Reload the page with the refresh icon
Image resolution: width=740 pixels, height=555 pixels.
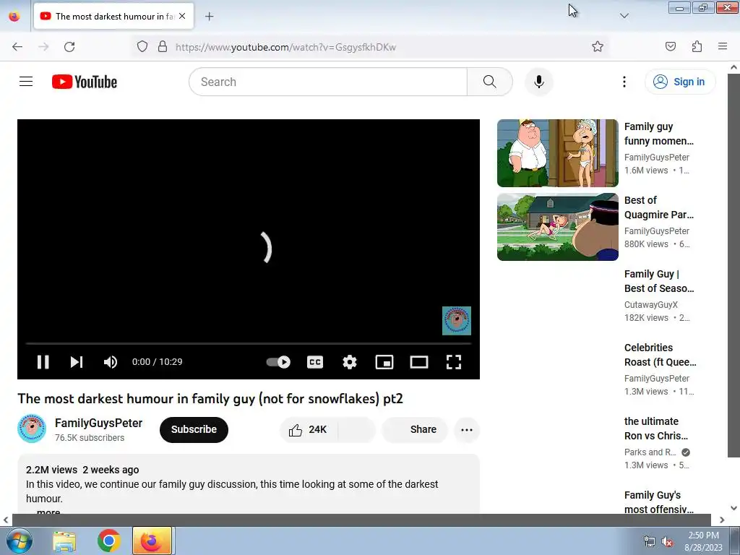tap(69, 47)
